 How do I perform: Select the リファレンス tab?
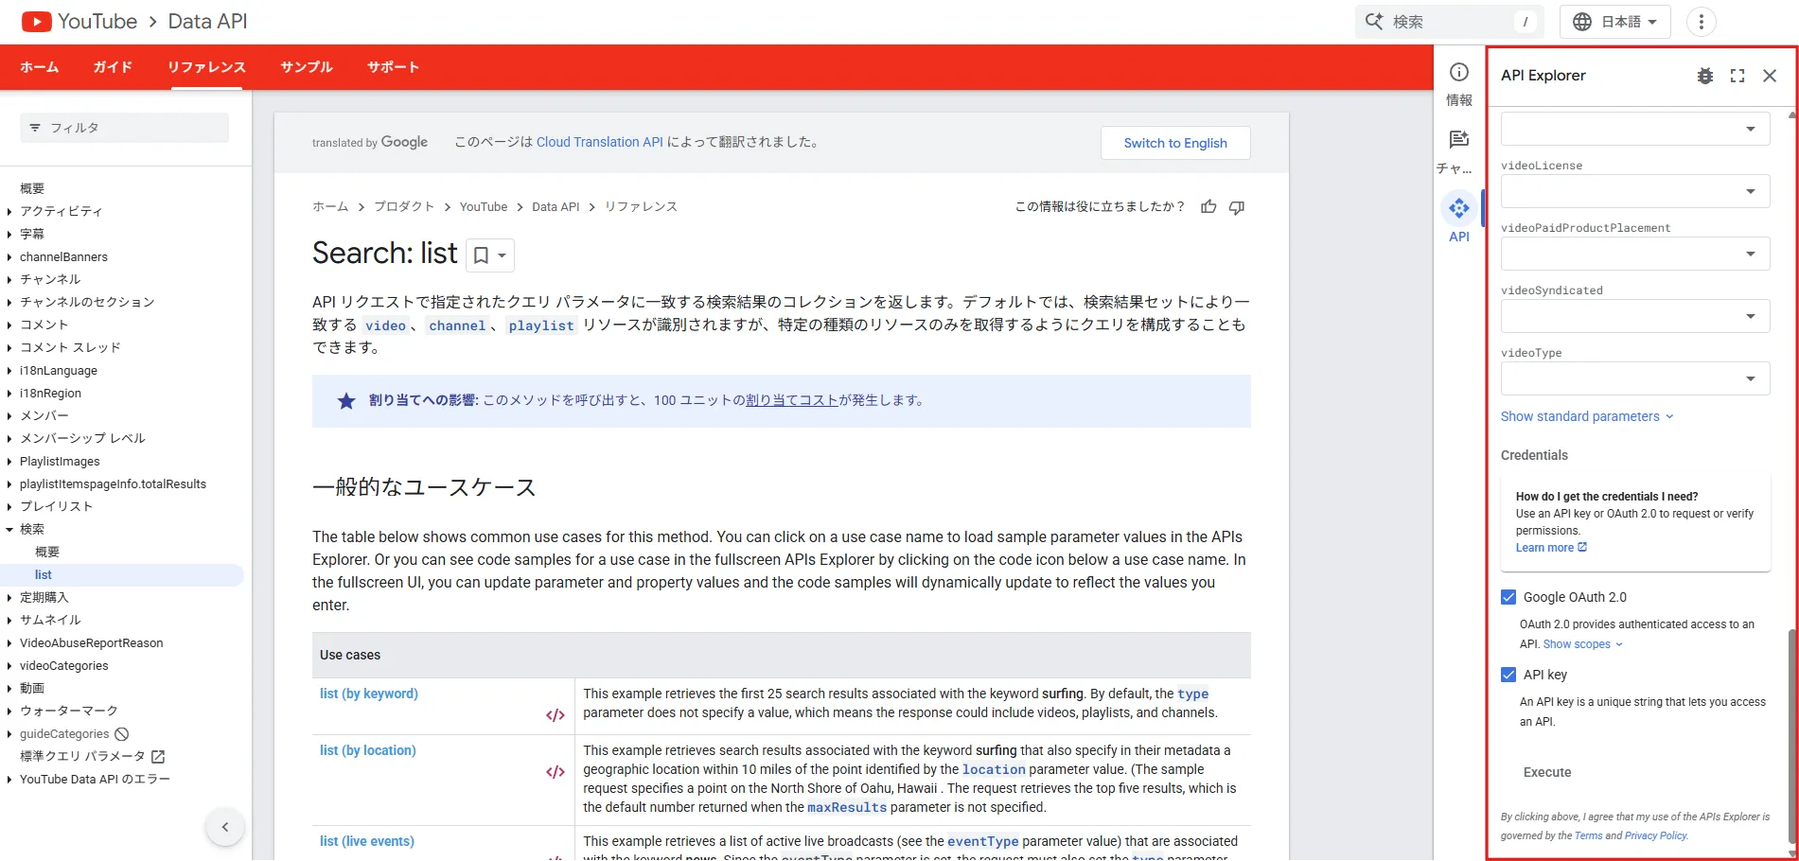[x=206, y=67]
